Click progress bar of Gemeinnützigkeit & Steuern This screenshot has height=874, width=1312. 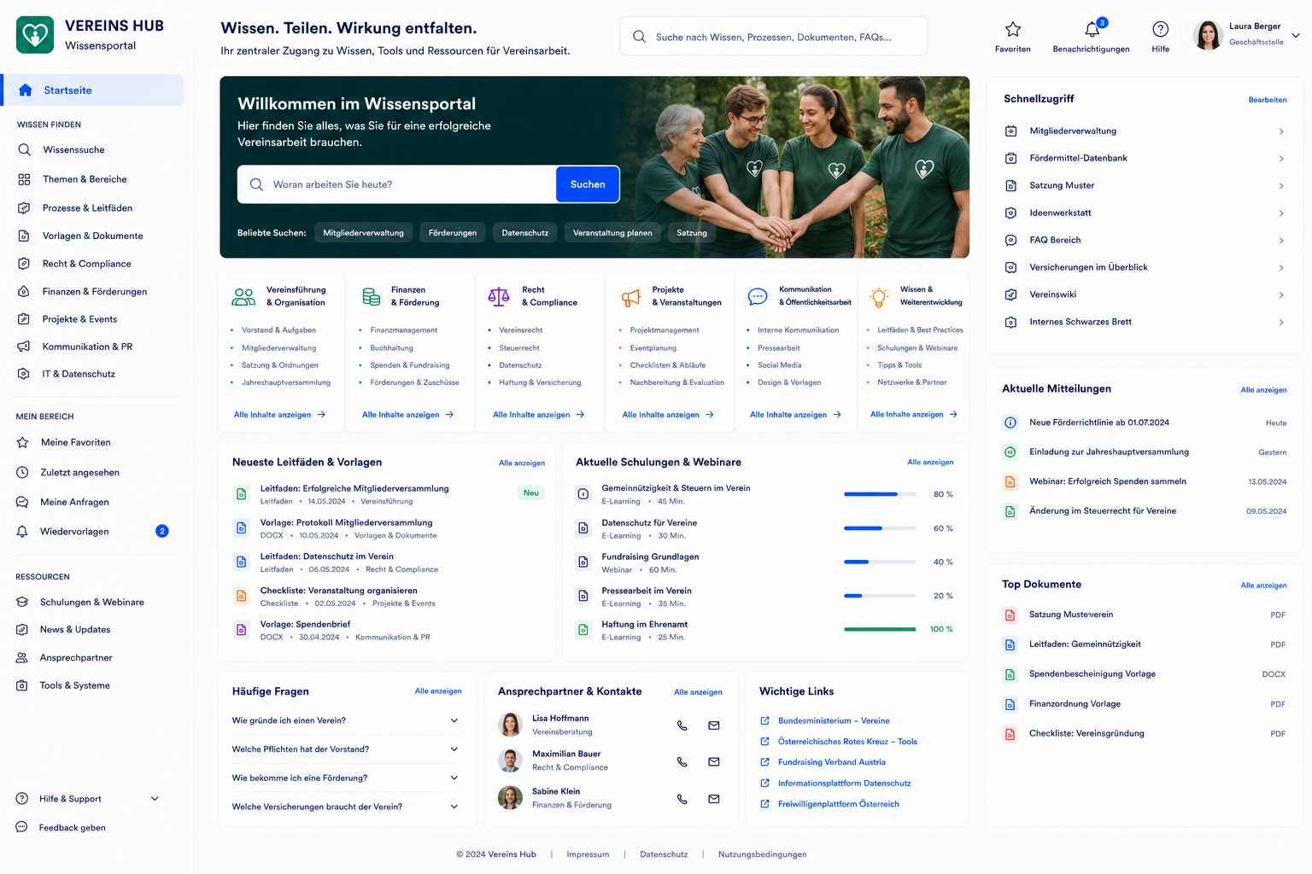pos(880,494)
